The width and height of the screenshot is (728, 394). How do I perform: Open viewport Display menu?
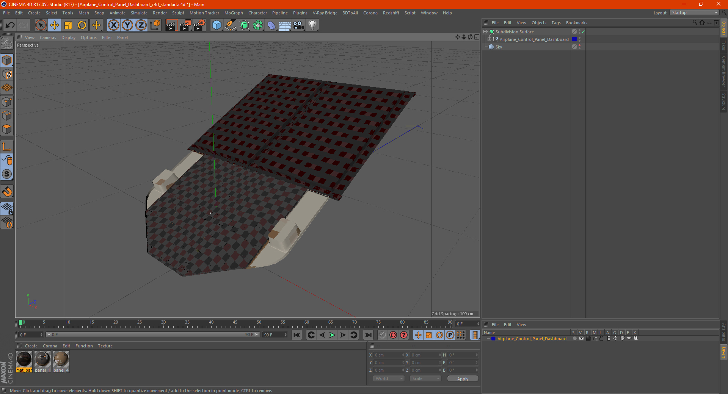(68, 38)
